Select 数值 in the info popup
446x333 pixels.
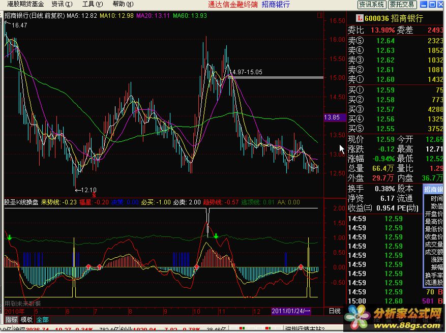click(x=437, y=206)
